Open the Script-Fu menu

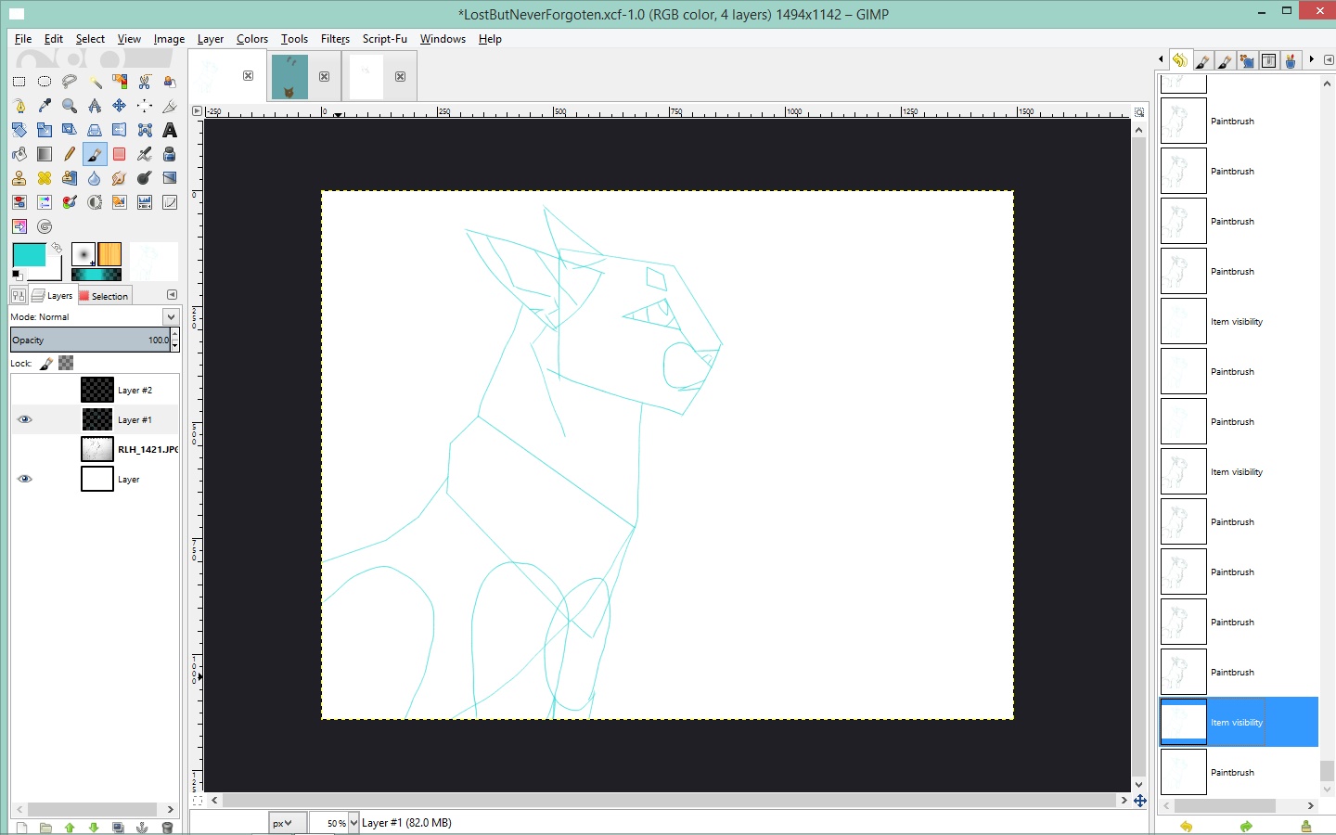[x=384, y=39]
